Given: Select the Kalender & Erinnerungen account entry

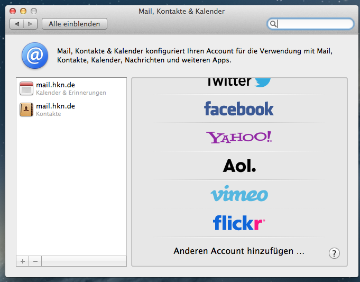Looking at the screenshot, I should point(71,88).
